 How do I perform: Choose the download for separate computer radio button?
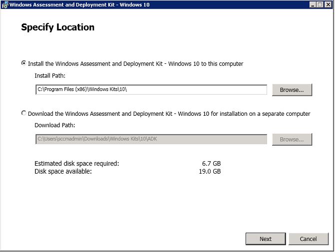23,113
